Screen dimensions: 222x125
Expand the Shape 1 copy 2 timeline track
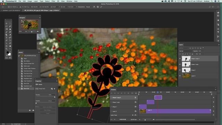[x=111, y=98]
